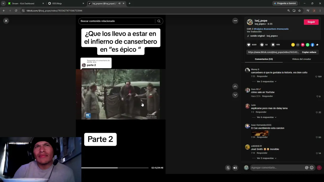The width and height of the screenshot is (324, 182).
Task: Open the emoji picker in comment box
Action: coord(312,168)
